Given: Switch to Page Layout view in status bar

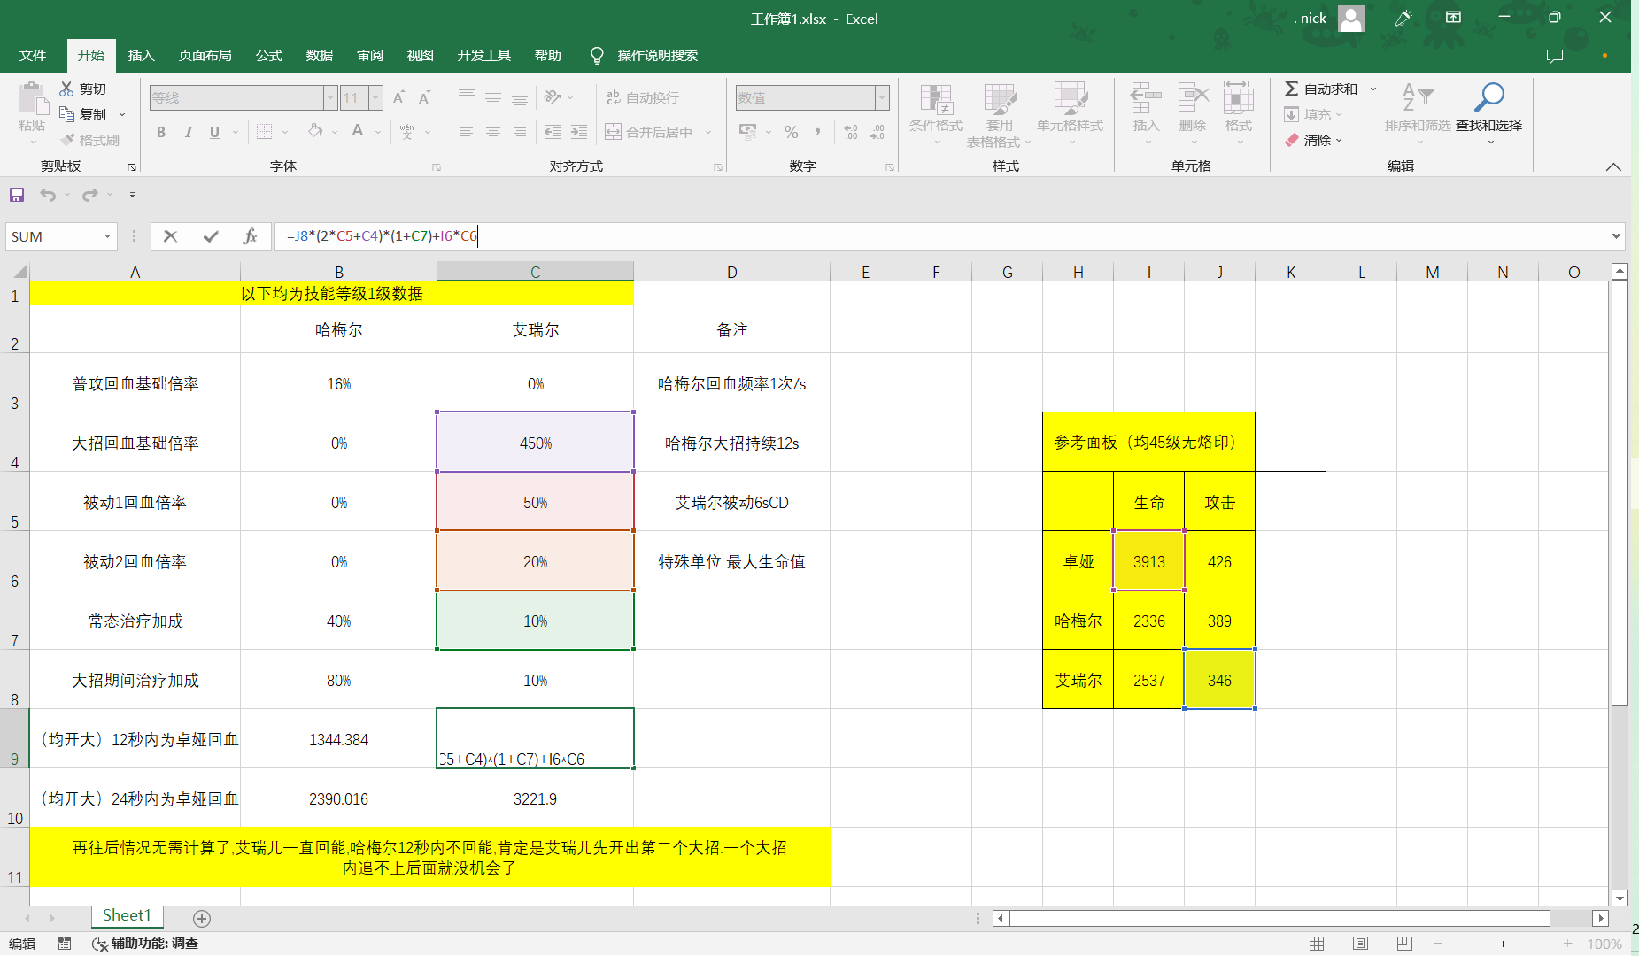Looking at the screenshot, I should [1360, 944].
